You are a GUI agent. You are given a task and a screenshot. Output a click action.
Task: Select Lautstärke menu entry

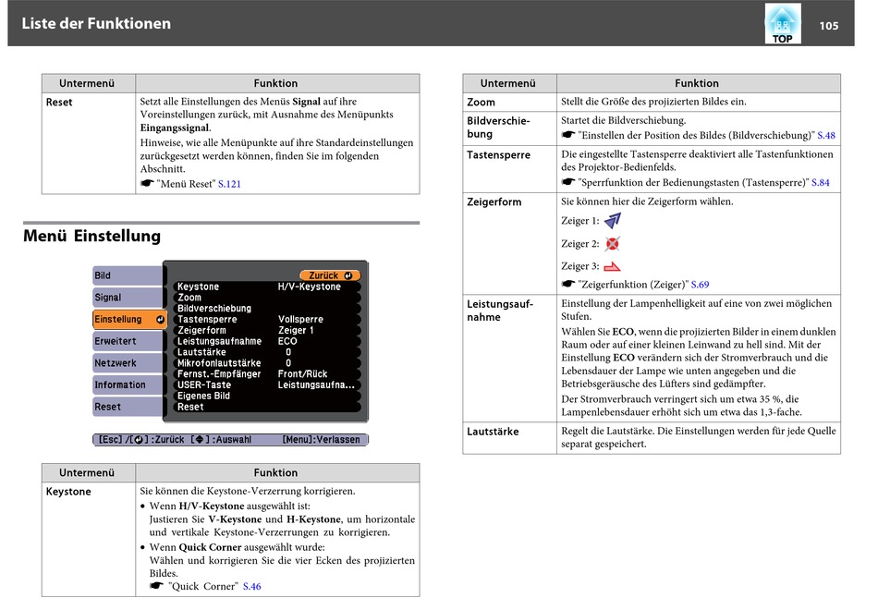[x=201, y=352]
